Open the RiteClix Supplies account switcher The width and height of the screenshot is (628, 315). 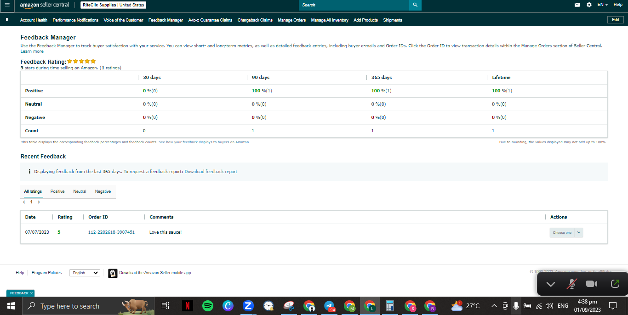coord(114,5)
